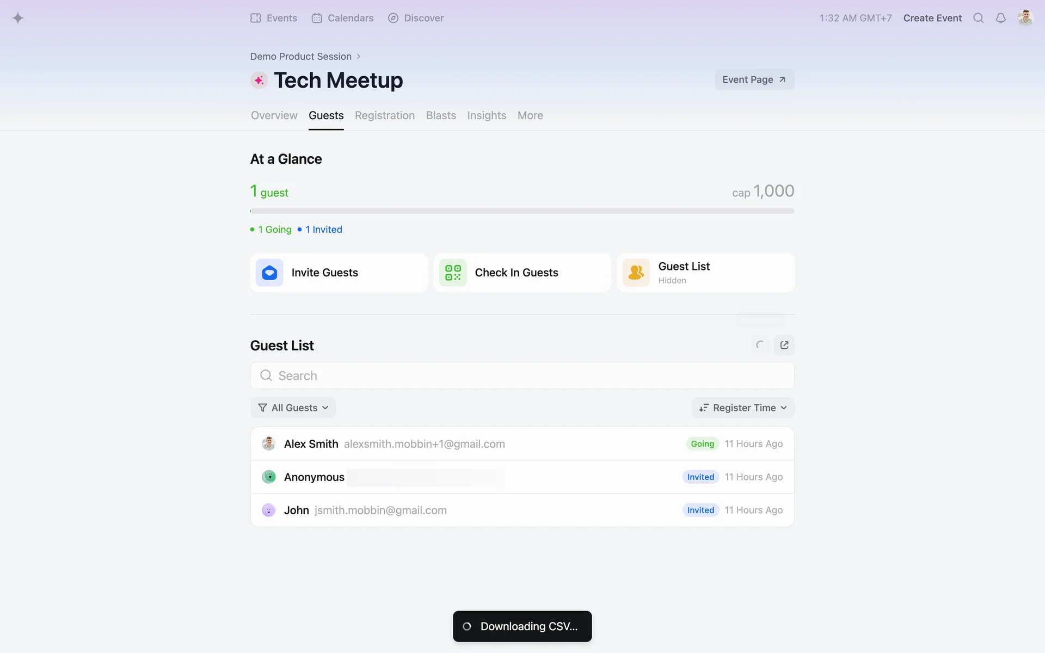Image resolution: width=1045 pixels, height=653 pixels.
Task: Click the search magnifier icon in header
Action: click(978, 18)
